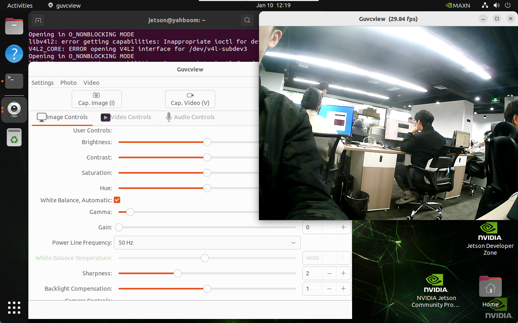Click the Brightness slider handle
The width and height of the screenshot is (518, 323).
(x=207, y=142)
